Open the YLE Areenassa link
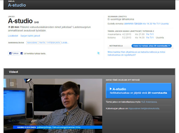This screenshot has height=133, width=179. coord(149,102)
